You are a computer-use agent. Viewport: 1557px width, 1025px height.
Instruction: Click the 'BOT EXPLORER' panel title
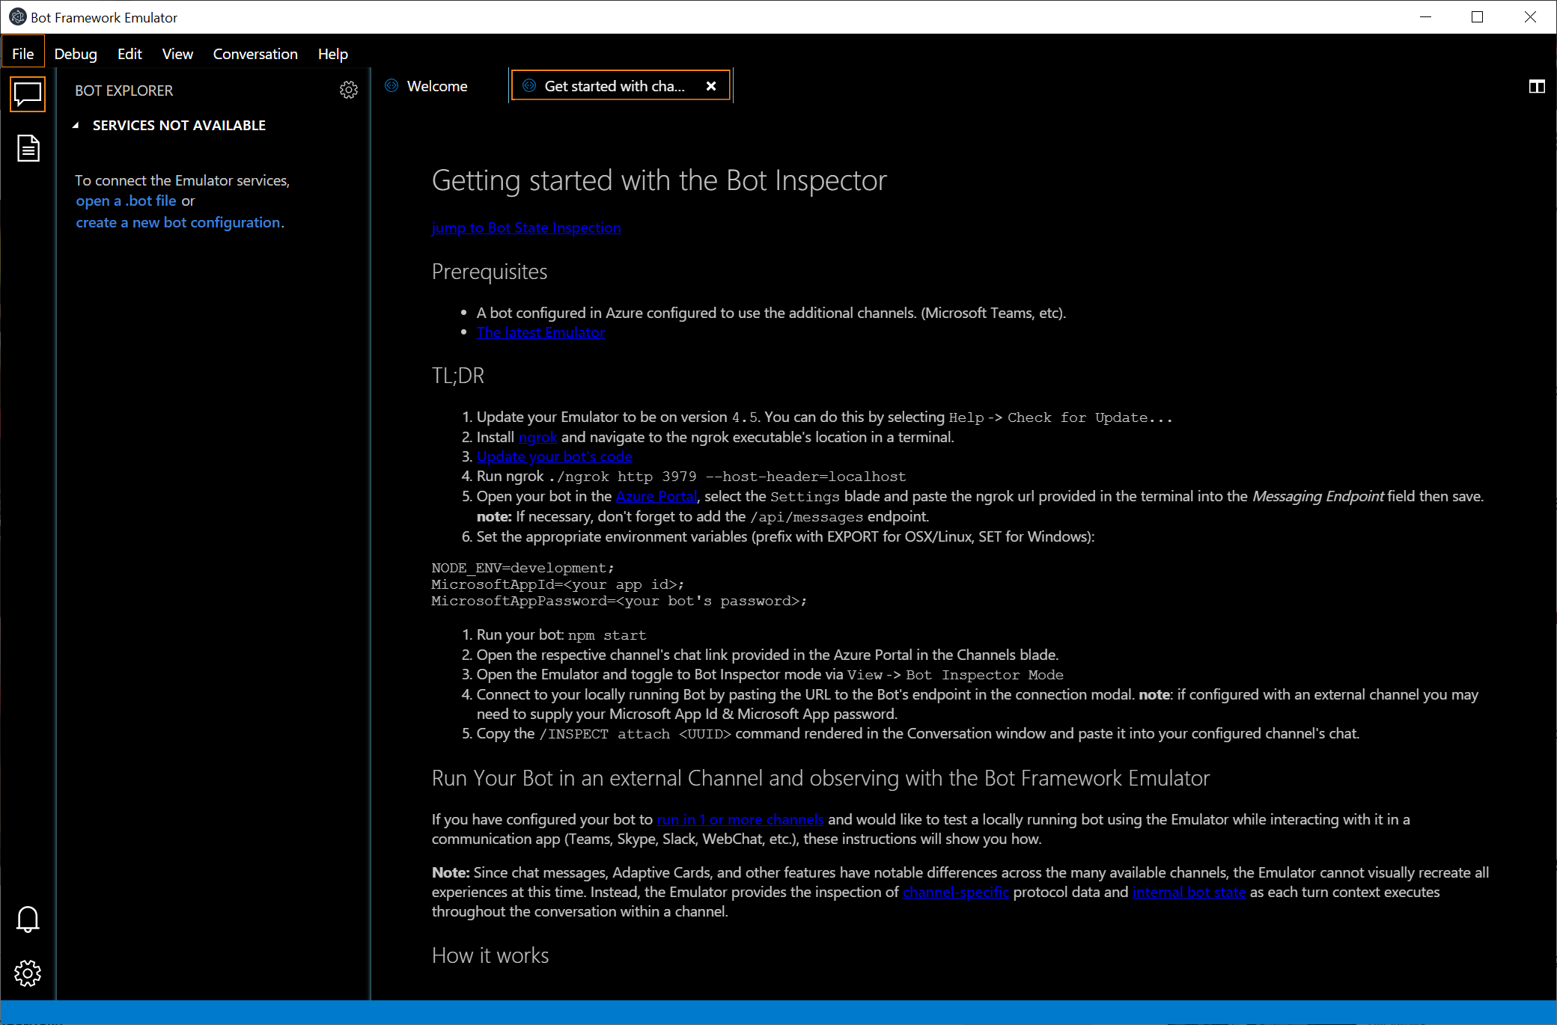click(124, 91)
